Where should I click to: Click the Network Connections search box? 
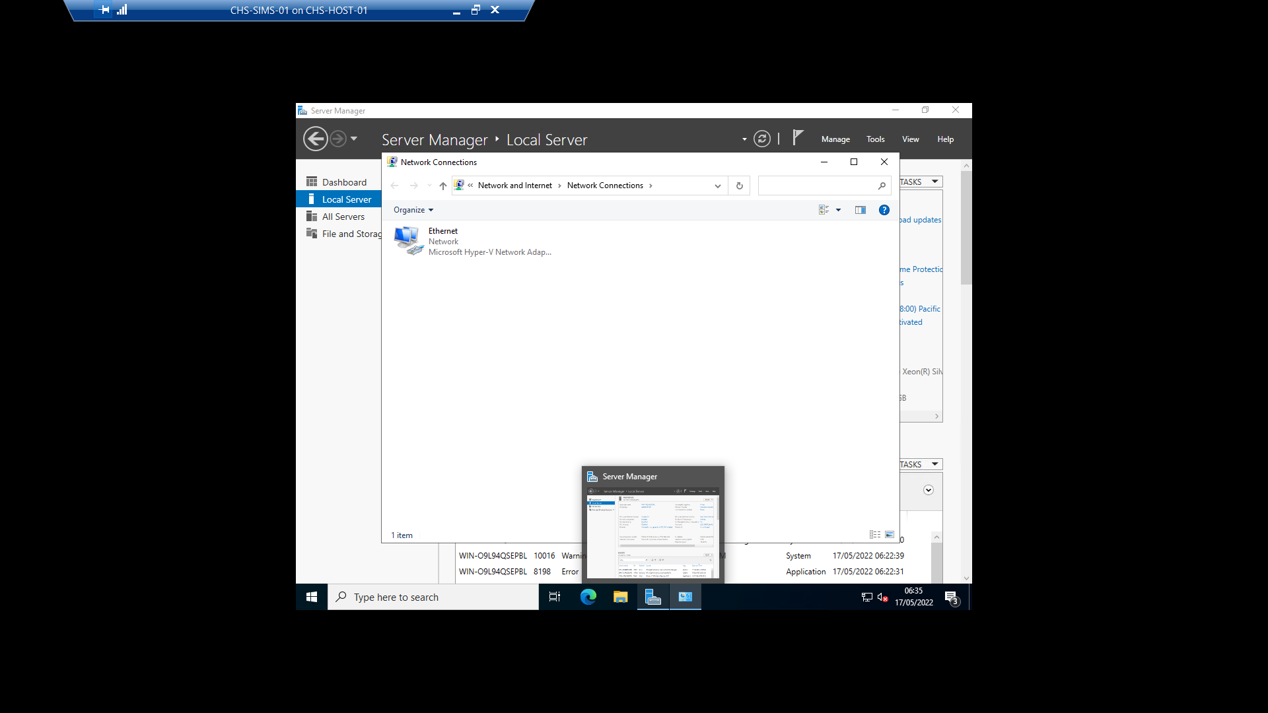click(x=818, y=186)
